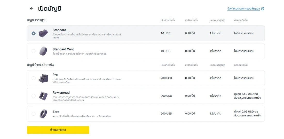Click the Zero account commission text
The image size is (284, 139).
point(247,113)
